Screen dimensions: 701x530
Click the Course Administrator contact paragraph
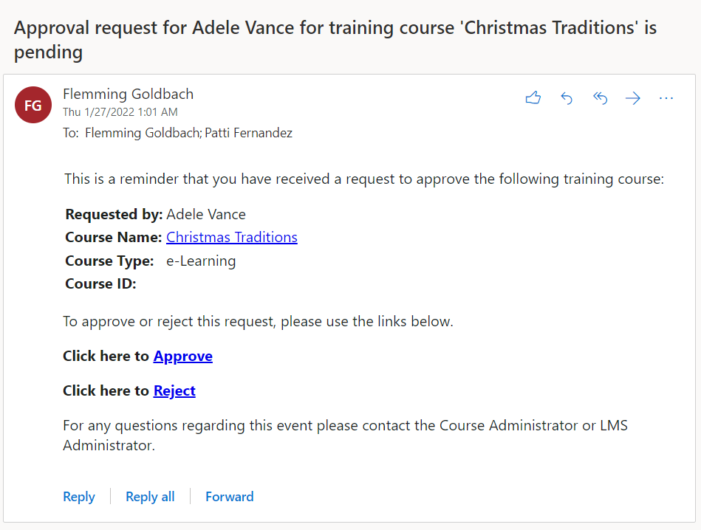tap(345, 436)
